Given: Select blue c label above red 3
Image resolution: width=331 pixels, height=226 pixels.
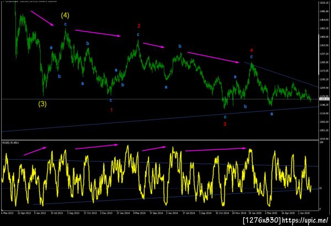Looking at the screenshot, I should tap(225, 117).
